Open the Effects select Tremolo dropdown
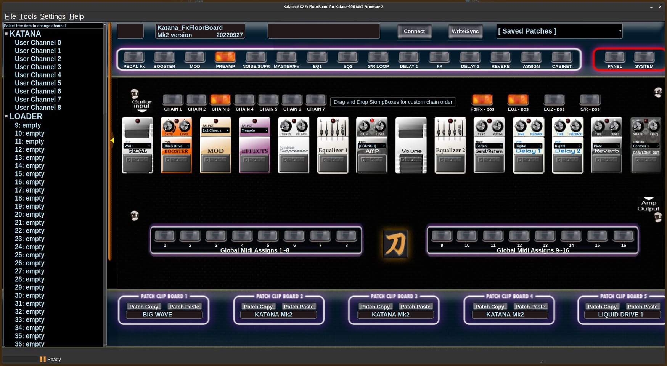This screenshot has height=366, width=667. (x=254, y=130)
